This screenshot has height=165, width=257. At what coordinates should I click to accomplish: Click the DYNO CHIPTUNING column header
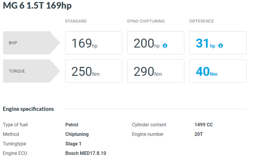pos(146,21)
